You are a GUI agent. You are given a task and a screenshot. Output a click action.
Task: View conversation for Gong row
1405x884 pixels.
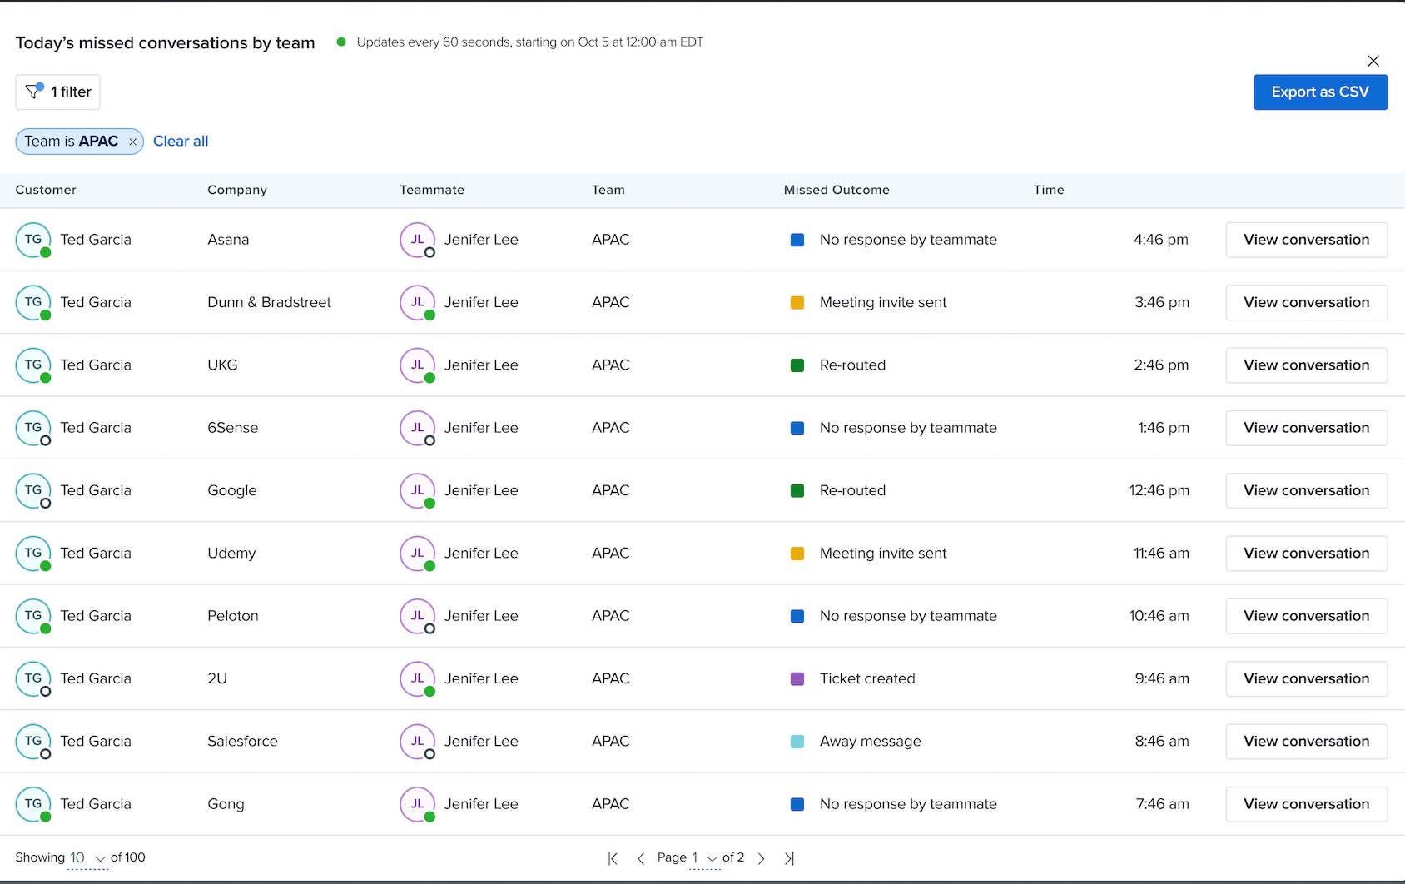[x=1306, y=804]
